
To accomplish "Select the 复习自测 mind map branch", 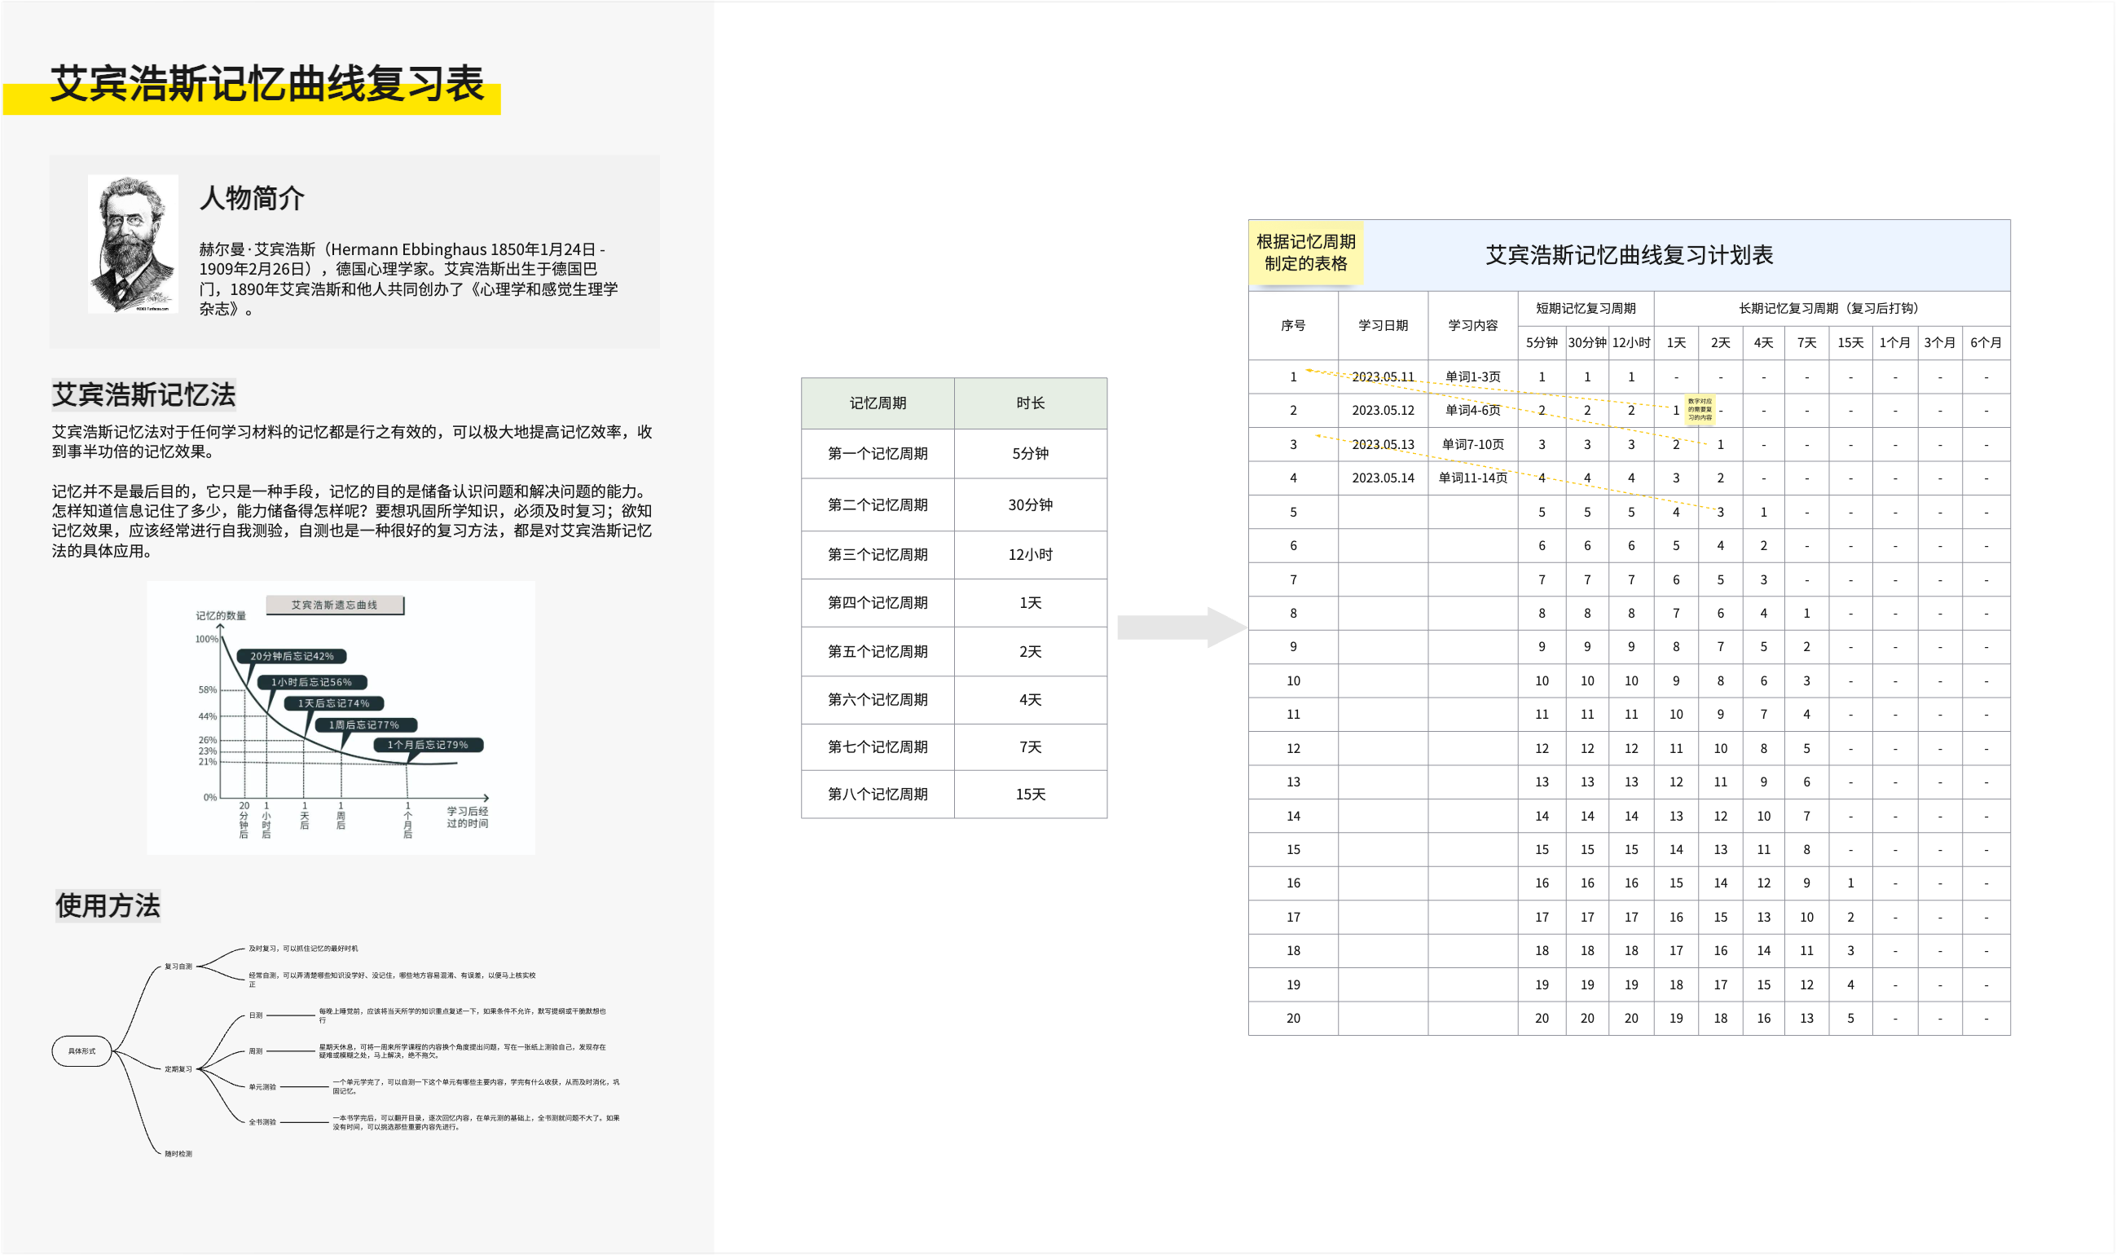I will pos(178,966).
